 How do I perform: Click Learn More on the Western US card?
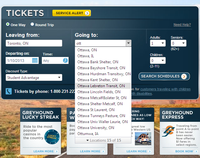pos(139,151)
